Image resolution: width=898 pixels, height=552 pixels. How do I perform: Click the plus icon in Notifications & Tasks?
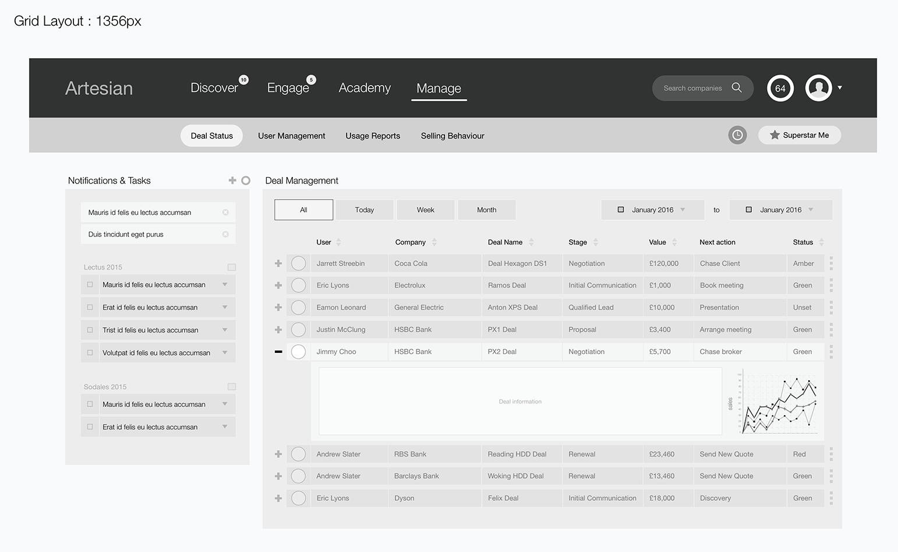[x=232, y=181]
